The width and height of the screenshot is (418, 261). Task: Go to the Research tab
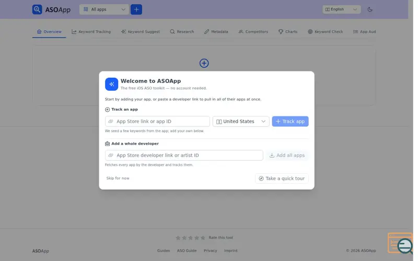coord(182,31)
